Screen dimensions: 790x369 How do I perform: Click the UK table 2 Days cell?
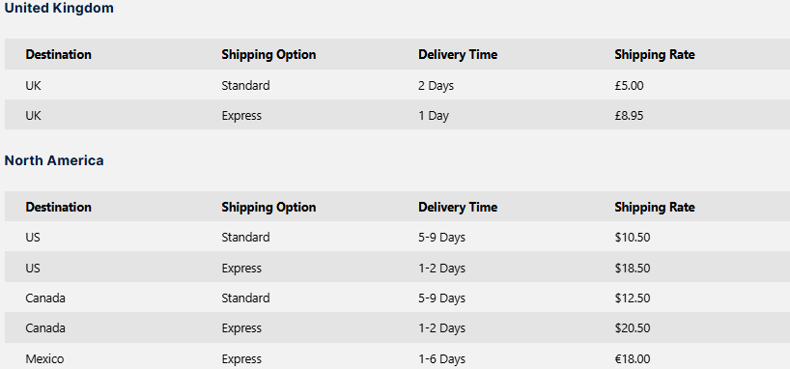[436, 86]
